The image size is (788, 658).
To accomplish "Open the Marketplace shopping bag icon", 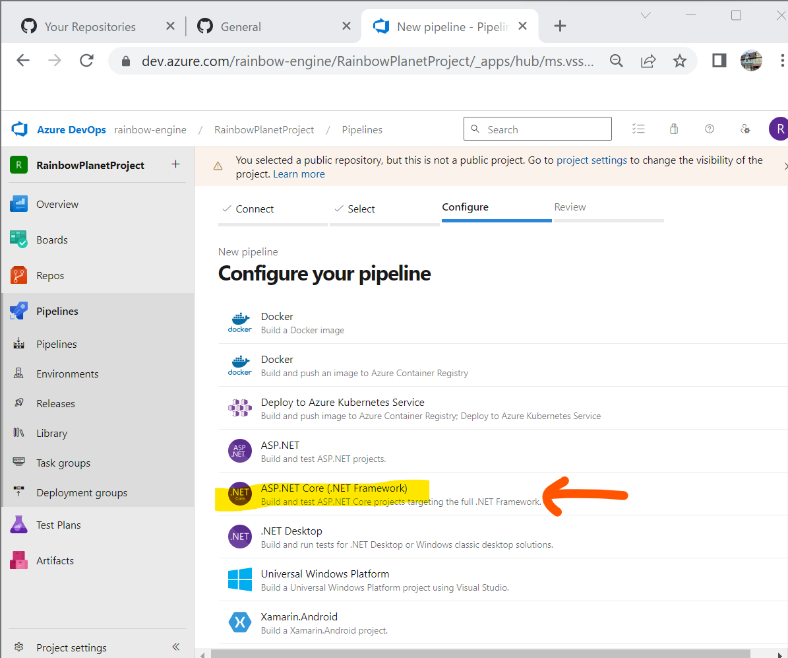I will pos(674,129).
